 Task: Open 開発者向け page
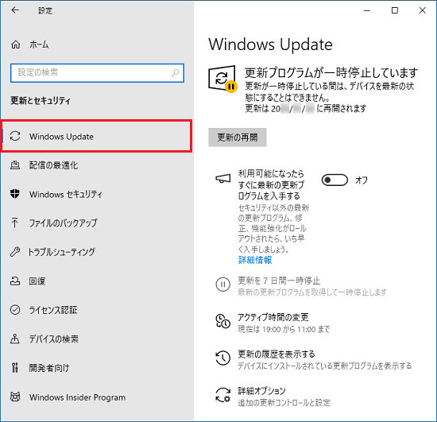pyautogui.click(x=96, y=368)
